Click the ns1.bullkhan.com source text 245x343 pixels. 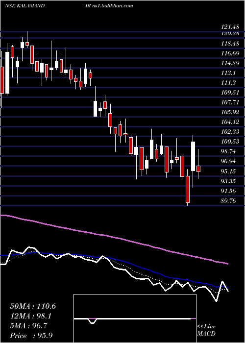(x=113, y=6)
